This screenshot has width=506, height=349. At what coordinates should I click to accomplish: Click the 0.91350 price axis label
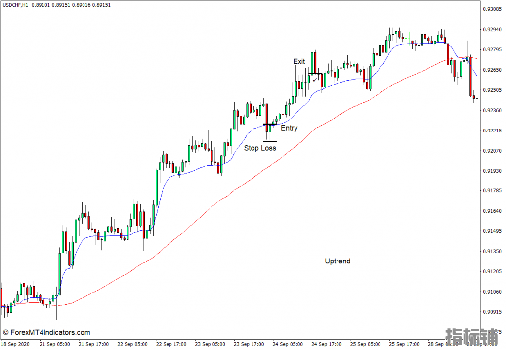[x=492, y=251]
